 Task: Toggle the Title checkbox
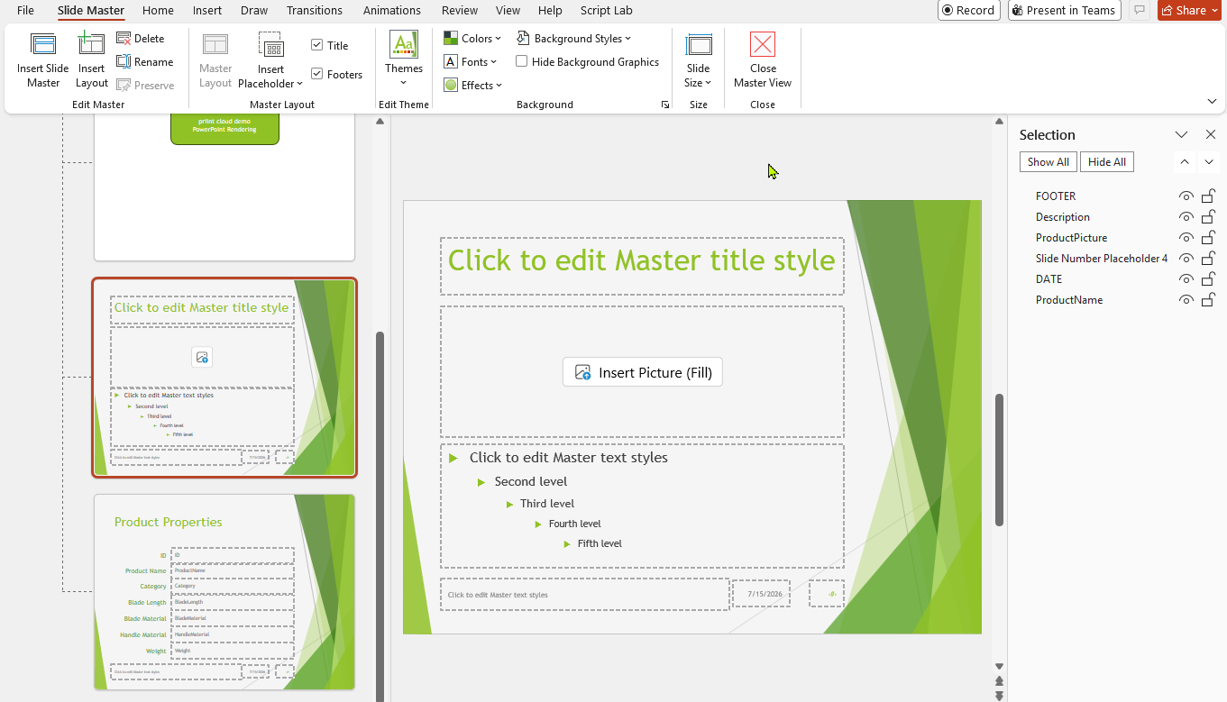click(x=316, y=45)
